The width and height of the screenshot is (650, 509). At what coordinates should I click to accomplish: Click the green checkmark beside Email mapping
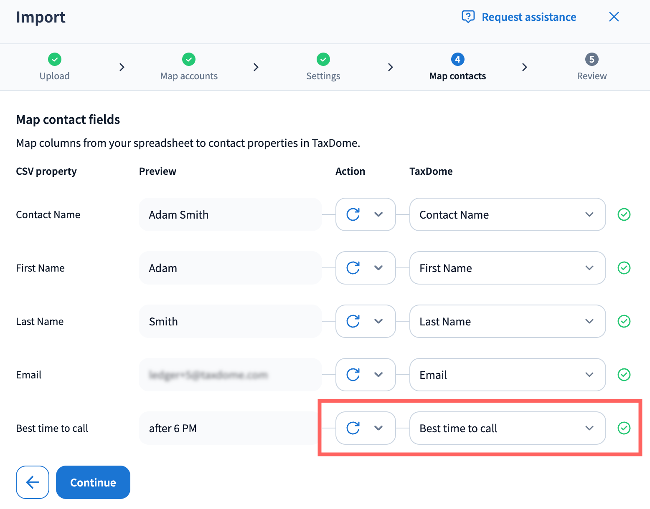tap(624, 375)
